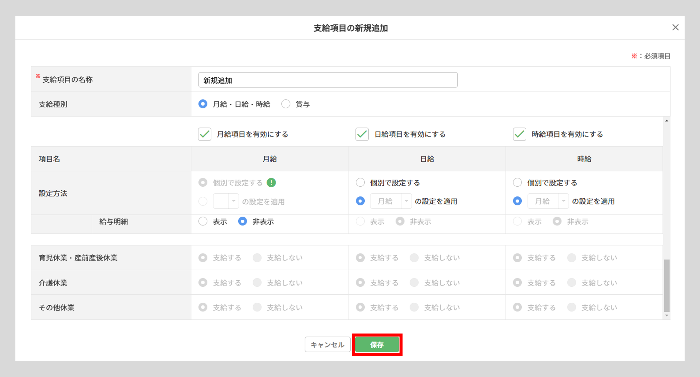Set 給与明細 to 表示 for 月給
Image resolution: width=700 pixels, height=377 pixels.
pyautogui.click(x=203, y=221)
